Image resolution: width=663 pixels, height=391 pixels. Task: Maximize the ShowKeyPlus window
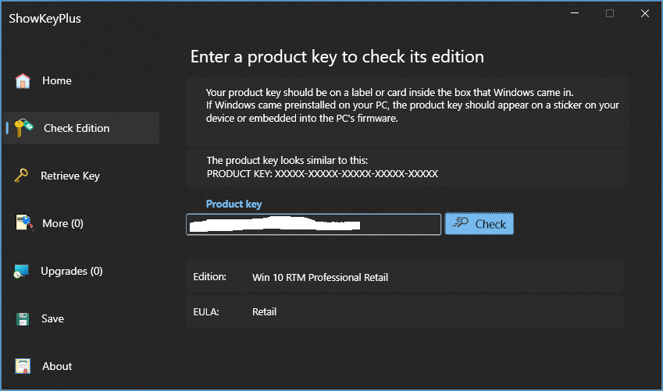point(610,13)
